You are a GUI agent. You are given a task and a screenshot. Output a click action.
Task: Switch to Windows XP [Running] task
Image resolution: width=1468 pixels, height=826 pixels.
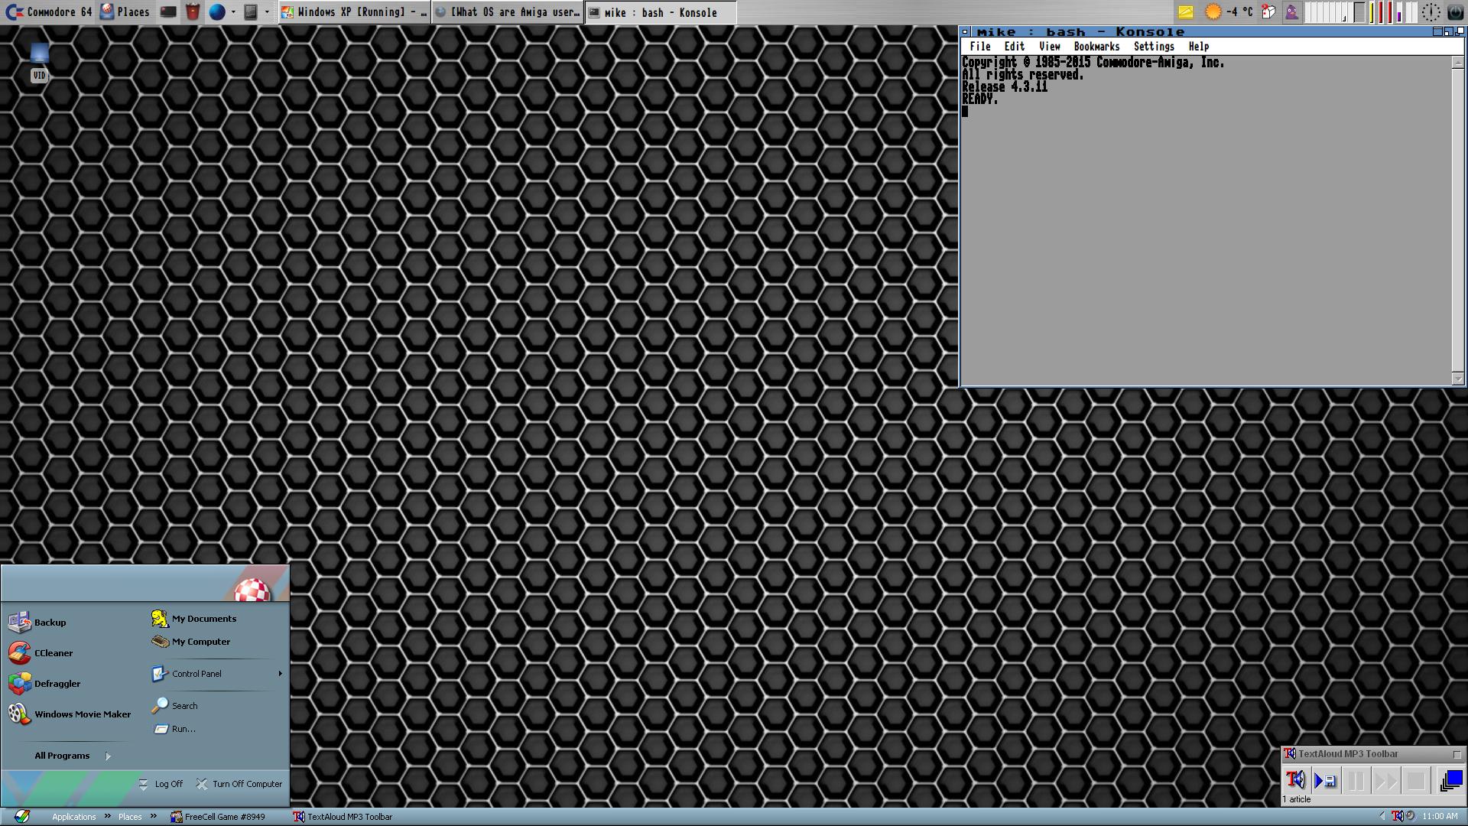(x=355, y=12)
